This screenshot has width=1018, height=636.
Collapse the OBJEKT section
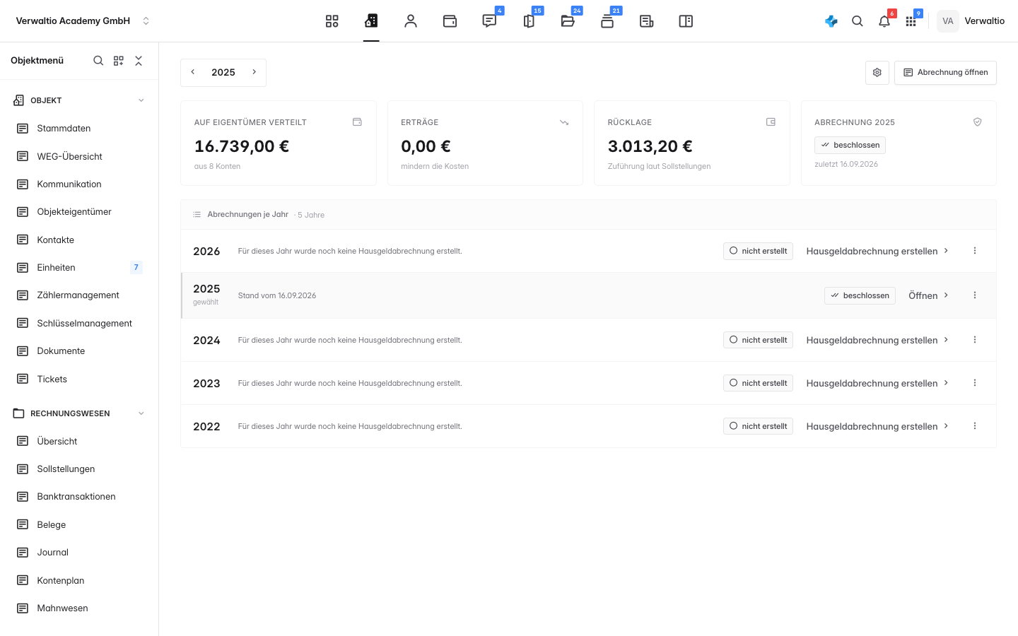pyautogui.click(x=141, y=100)
